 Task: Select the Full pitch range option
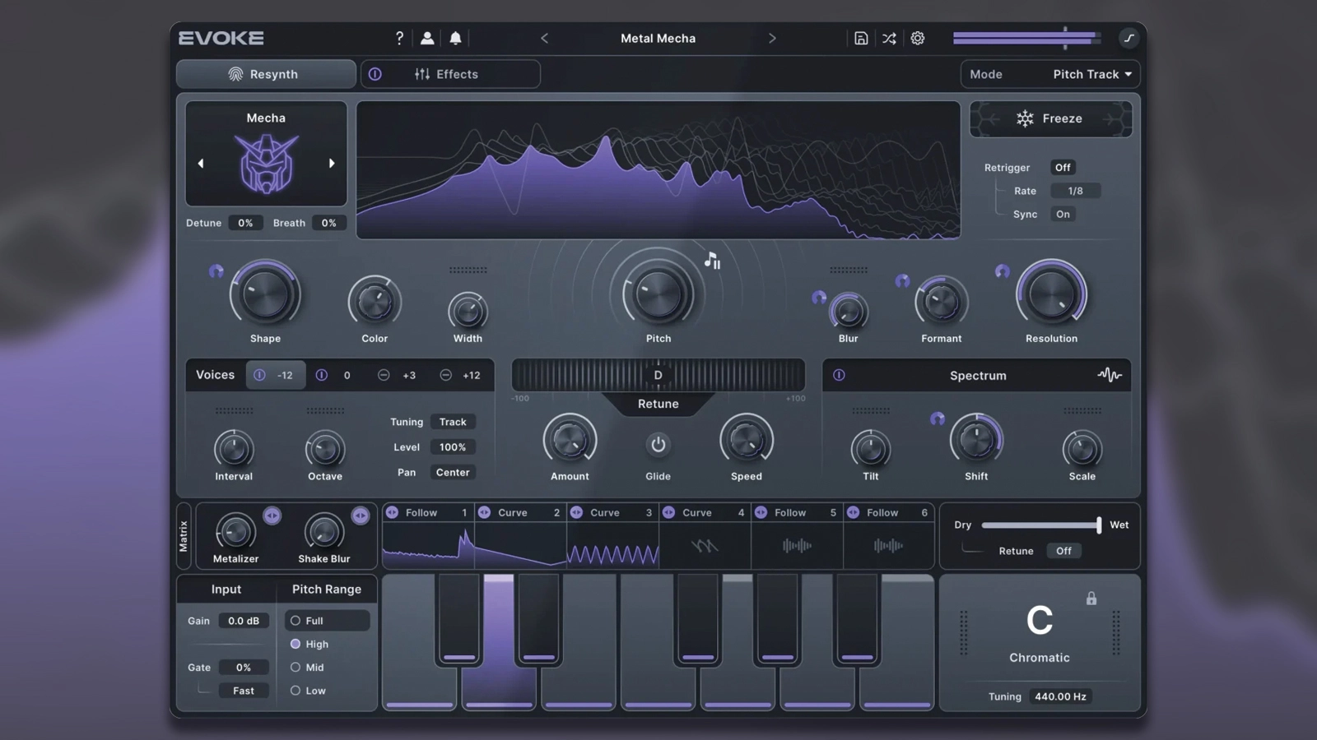(x=296, y=621)
